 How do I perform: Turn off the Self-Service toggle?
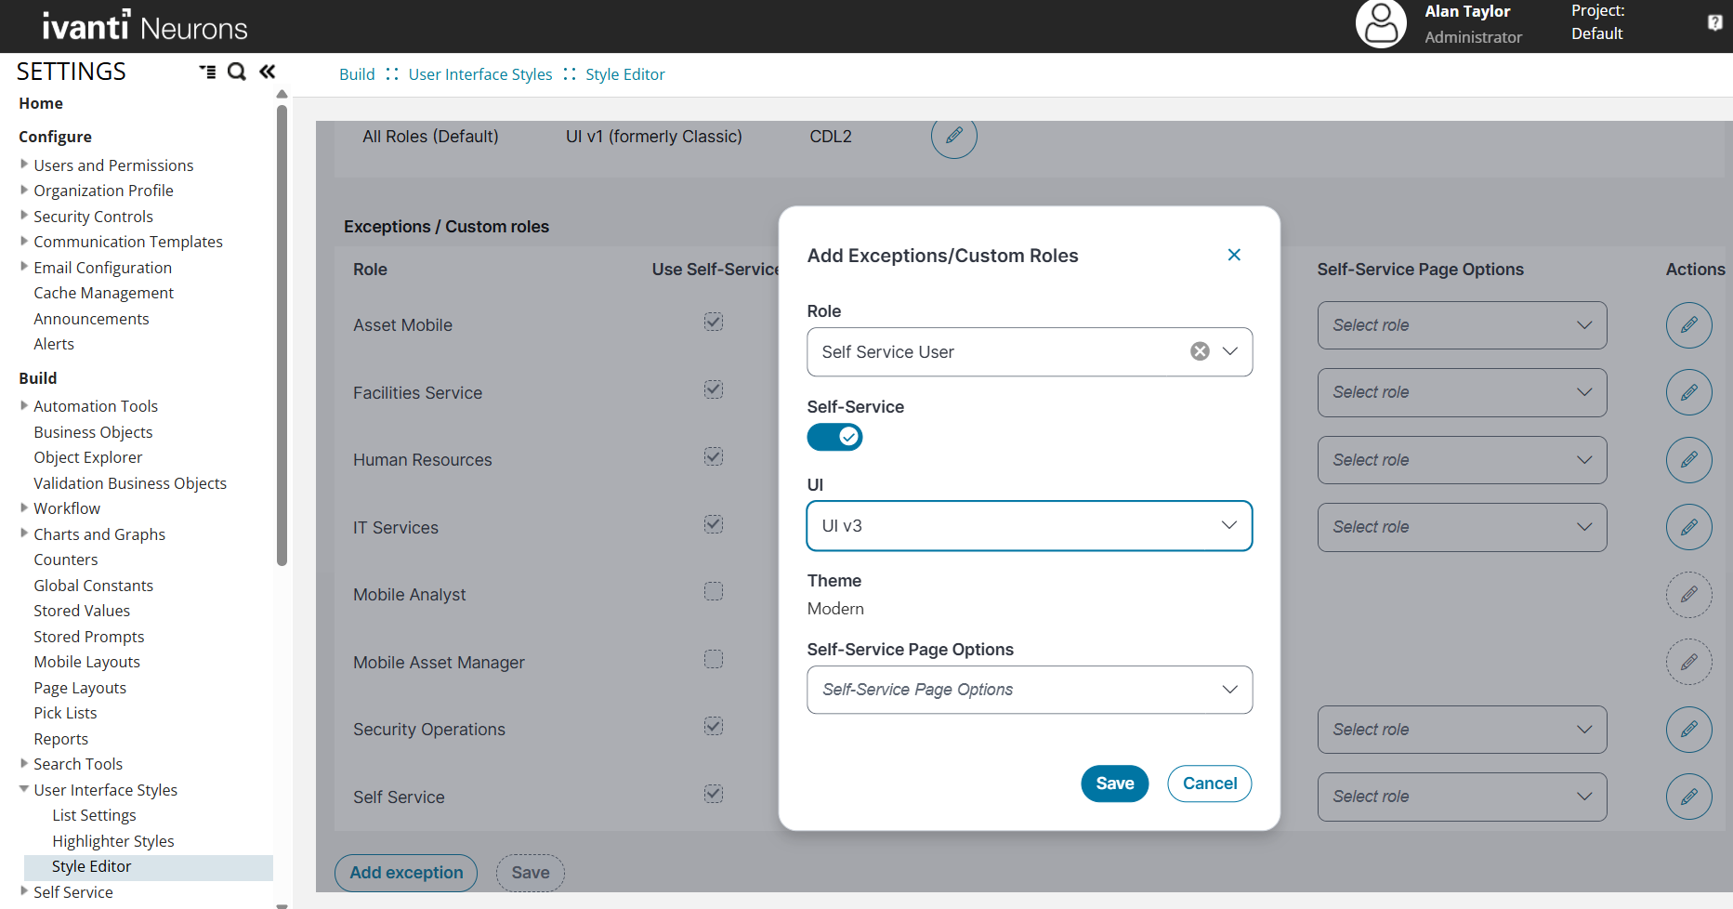[834, 437]
